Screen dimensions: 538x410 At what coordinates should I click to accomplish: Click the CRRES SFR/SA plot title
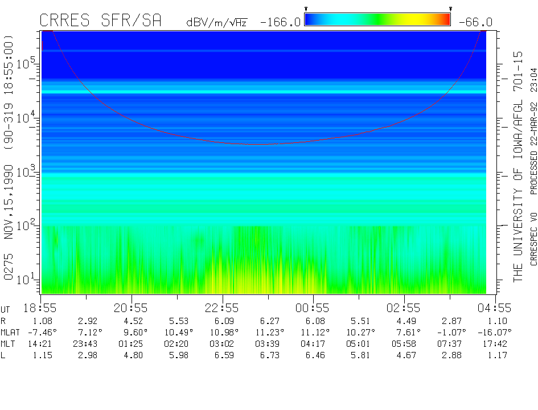(100, 20)
